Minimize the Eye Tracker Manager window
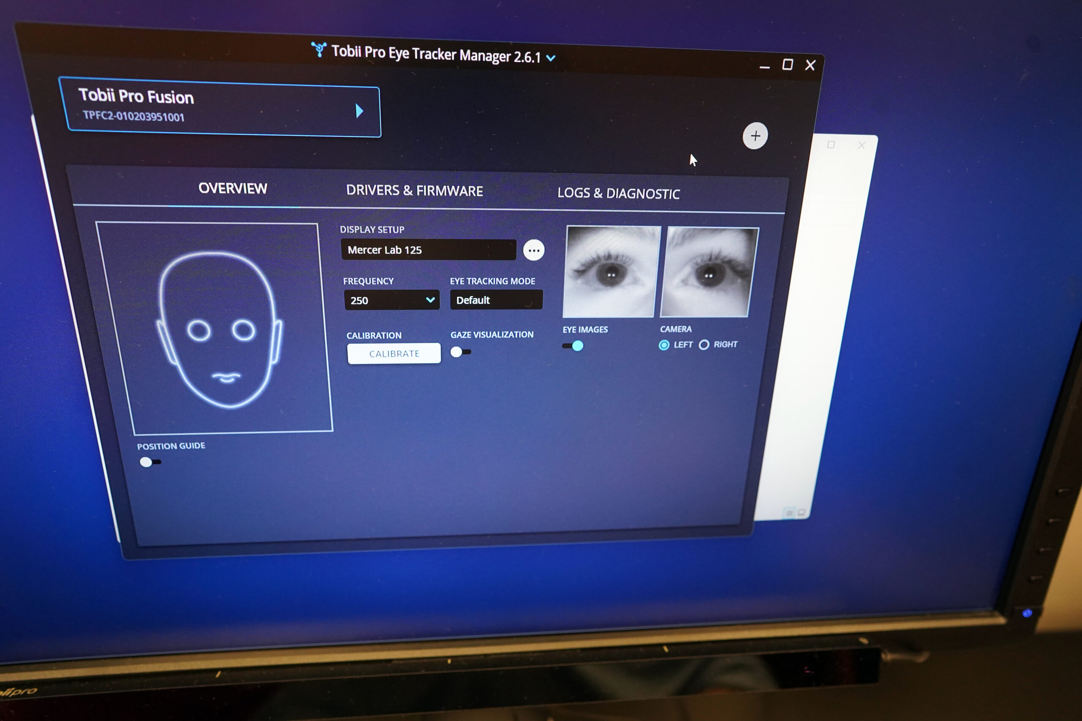Screen dimensions: 1082x721 (x=765, y=67)
